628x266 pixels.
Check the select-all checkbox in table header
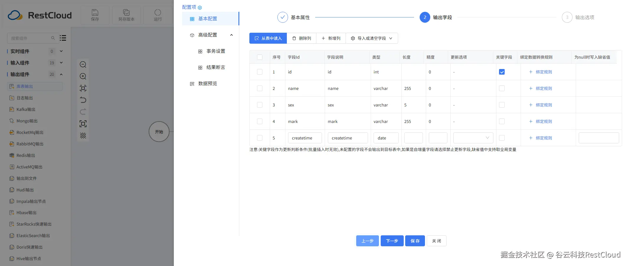260,57
